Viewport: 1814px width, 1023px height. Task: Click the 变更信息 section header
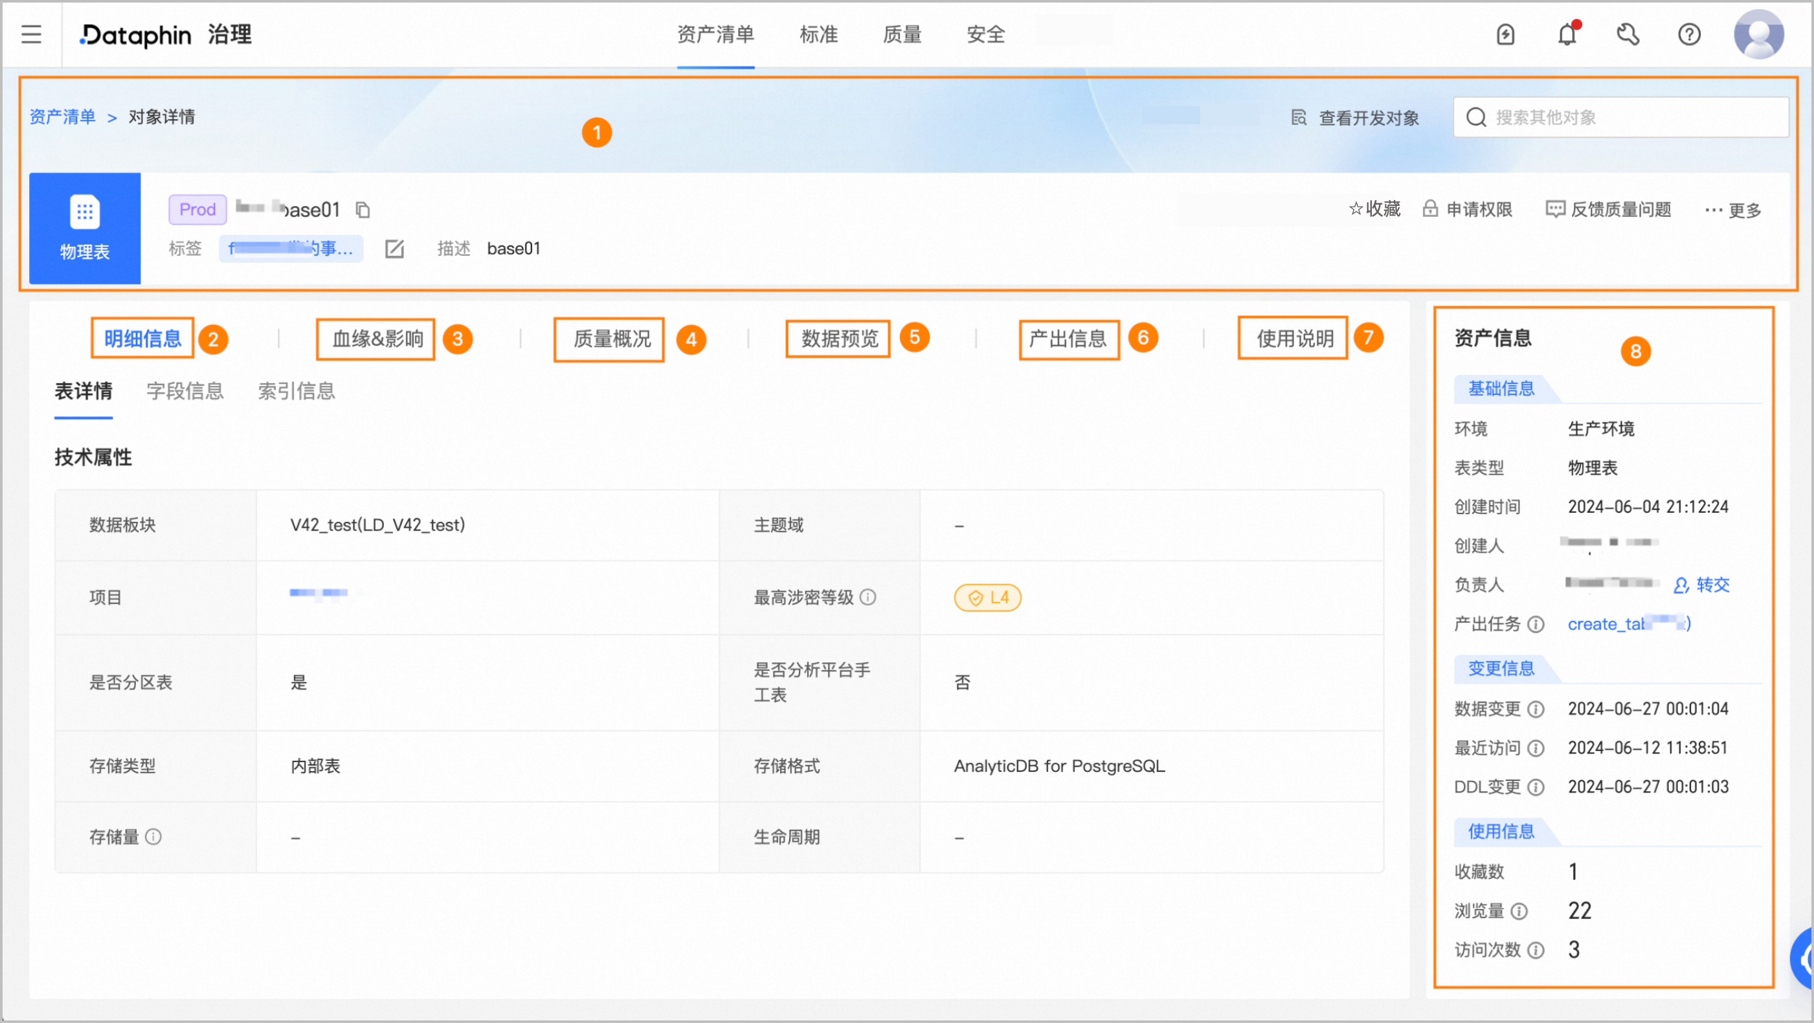[x=1501, y=669]
